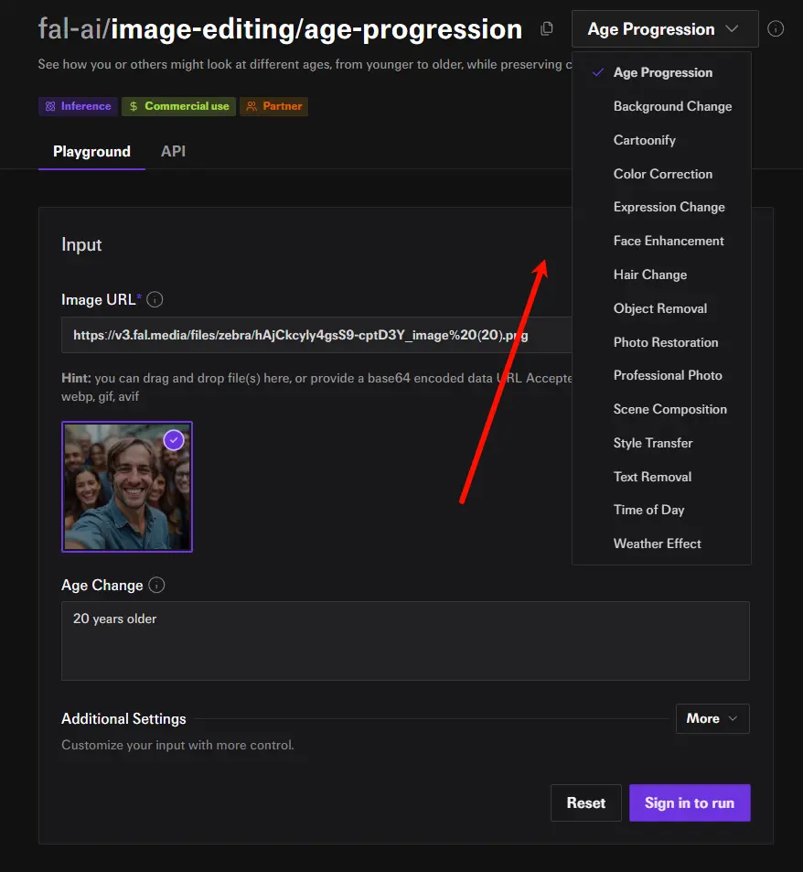Click info icon next to model dropdown
803x872 pixels.
pyautogui.click(x=776, y=29)
